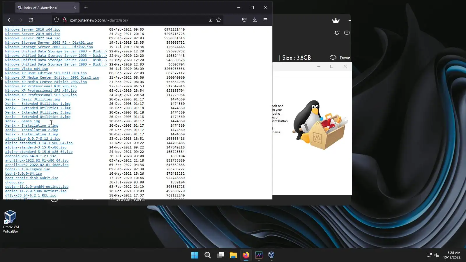Reload the ISO index page
466x262 pixels.
31,20
